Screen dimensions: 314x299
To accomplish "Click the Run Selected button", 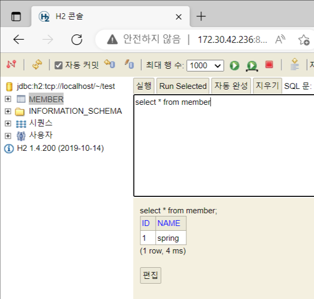I will point(183,86).
